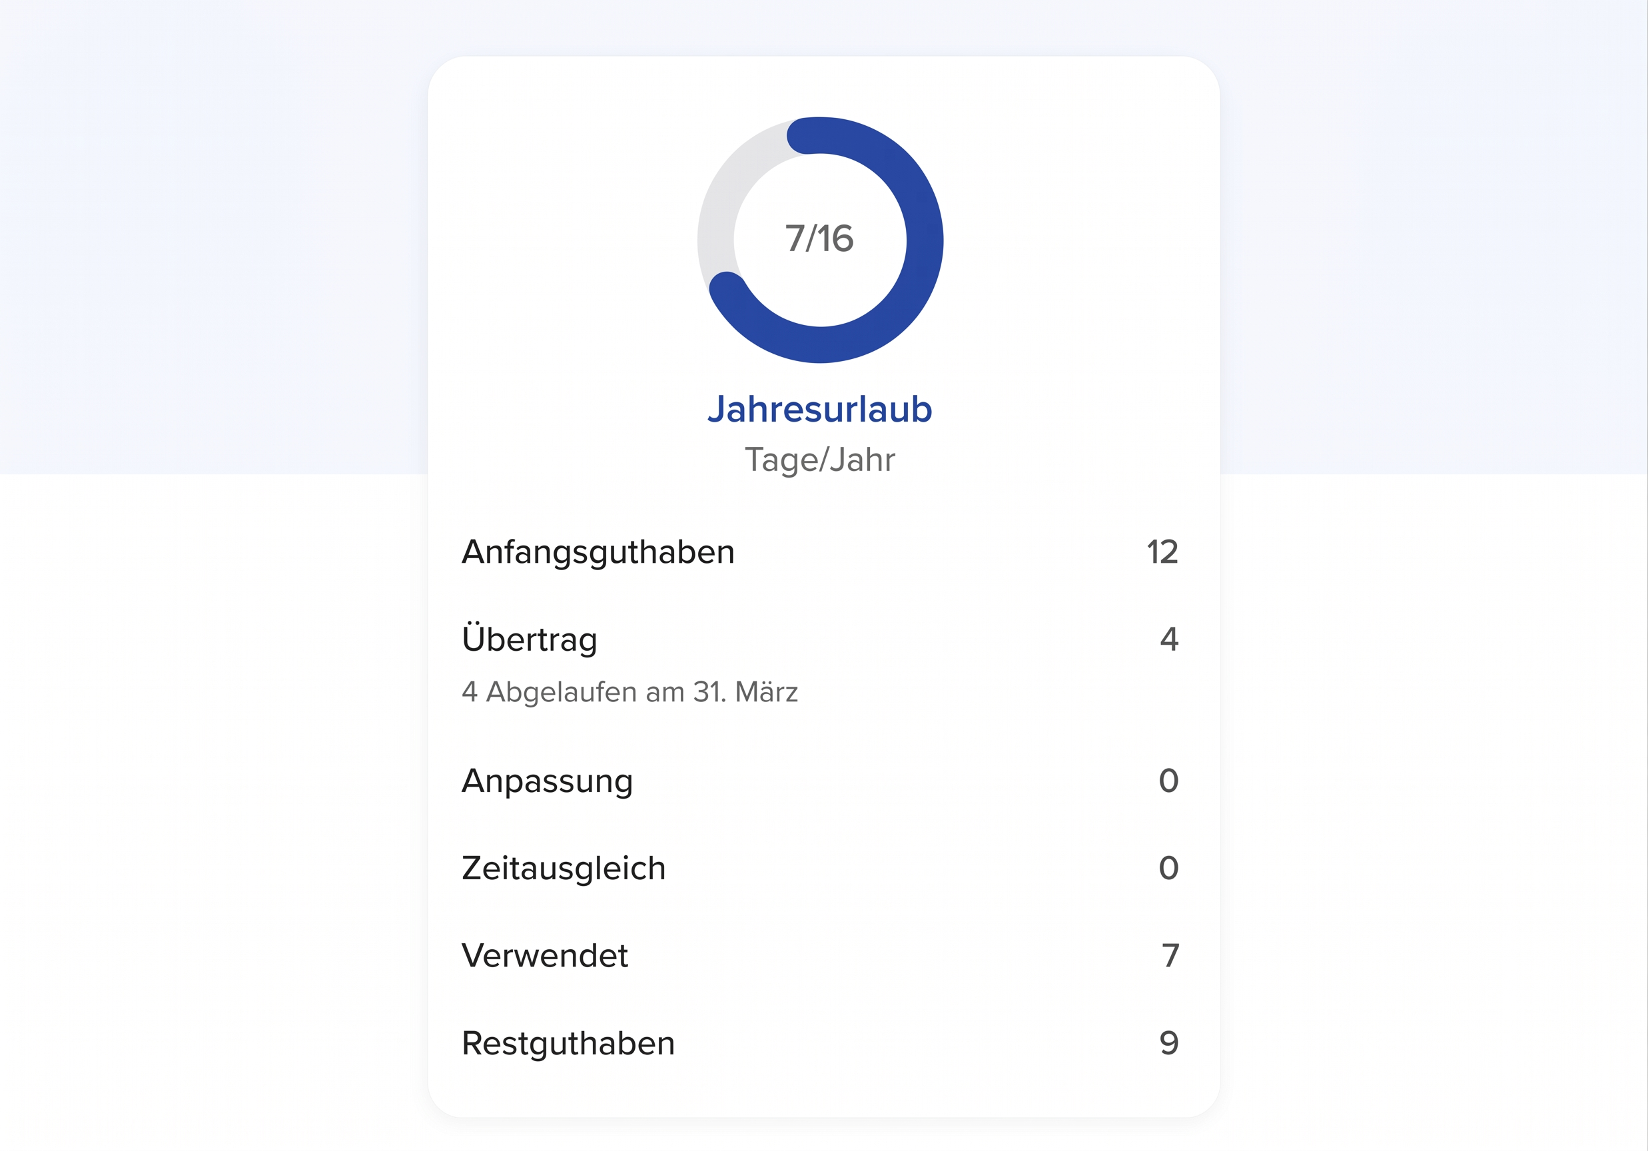Select the Übertrag row label

[530, 639]
